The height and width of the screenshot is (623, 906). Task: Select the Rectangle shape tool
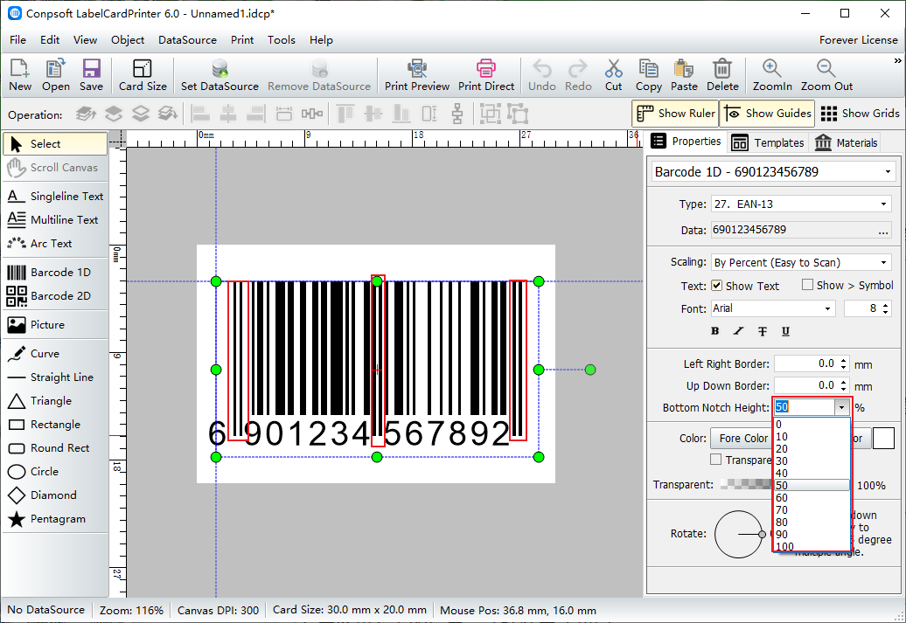55,425
